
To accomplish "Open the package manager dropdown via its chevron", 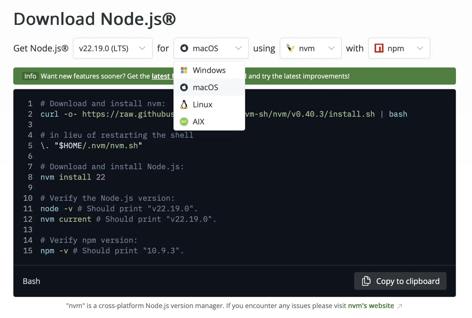I will coord(420,48).
